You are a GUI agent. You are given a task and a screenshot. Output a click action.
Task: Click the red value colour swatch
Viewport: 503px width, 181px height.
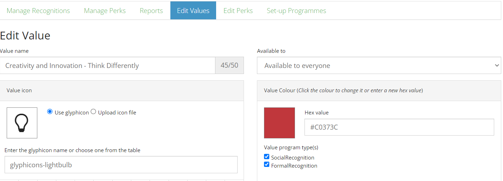279,123
